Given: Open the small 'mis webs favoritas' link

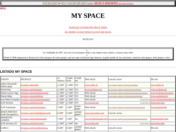Looking at the screenshot, I should [x=126, y=4].
